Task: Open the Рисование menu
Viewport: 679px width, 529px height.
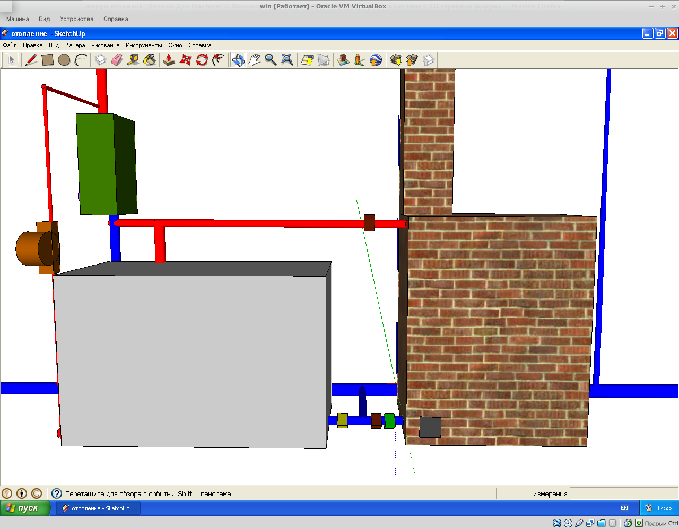Action: coord(105,45)
